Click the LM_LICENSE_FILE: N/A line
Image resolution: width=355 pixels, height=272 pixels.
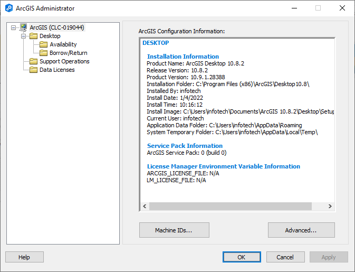coord(176,180)
